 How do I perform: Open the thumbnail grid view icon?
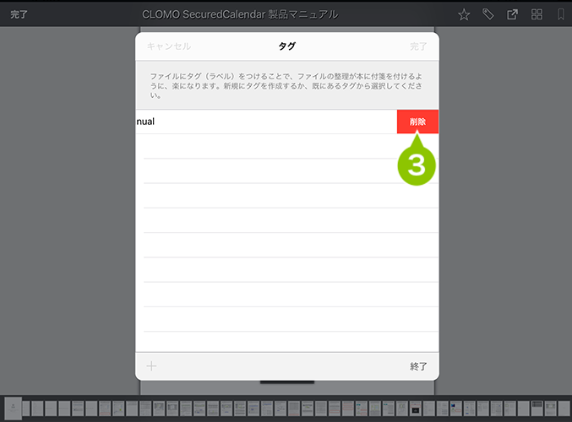pyautogui.click(x=537, y=14)
